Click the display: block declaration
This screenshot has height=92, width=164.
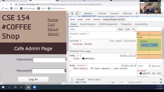[83, 44]
